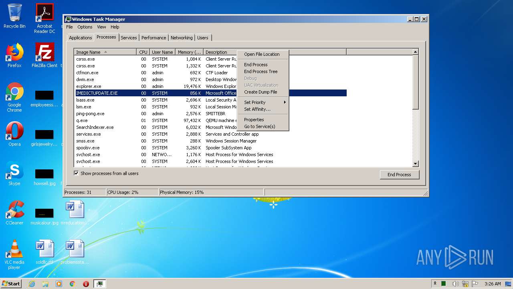Open Internet Explorer in the taskbar

32,284
